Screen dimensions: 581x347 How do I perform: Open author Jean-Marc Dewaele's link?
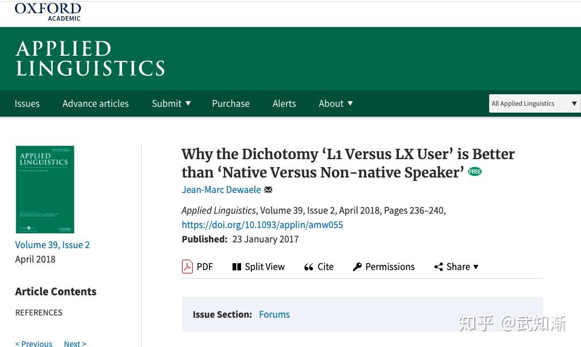221,190
